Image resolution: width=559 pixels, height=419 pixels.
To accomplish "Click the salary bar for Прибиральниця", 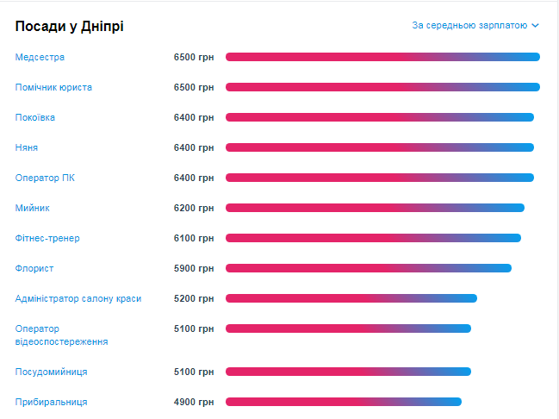I will (x=344, y=402).
